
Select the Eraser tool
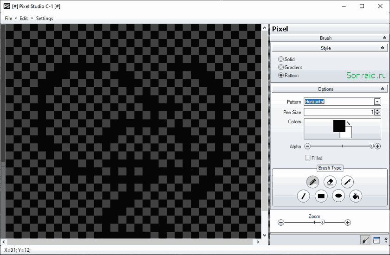pos(330,182)
